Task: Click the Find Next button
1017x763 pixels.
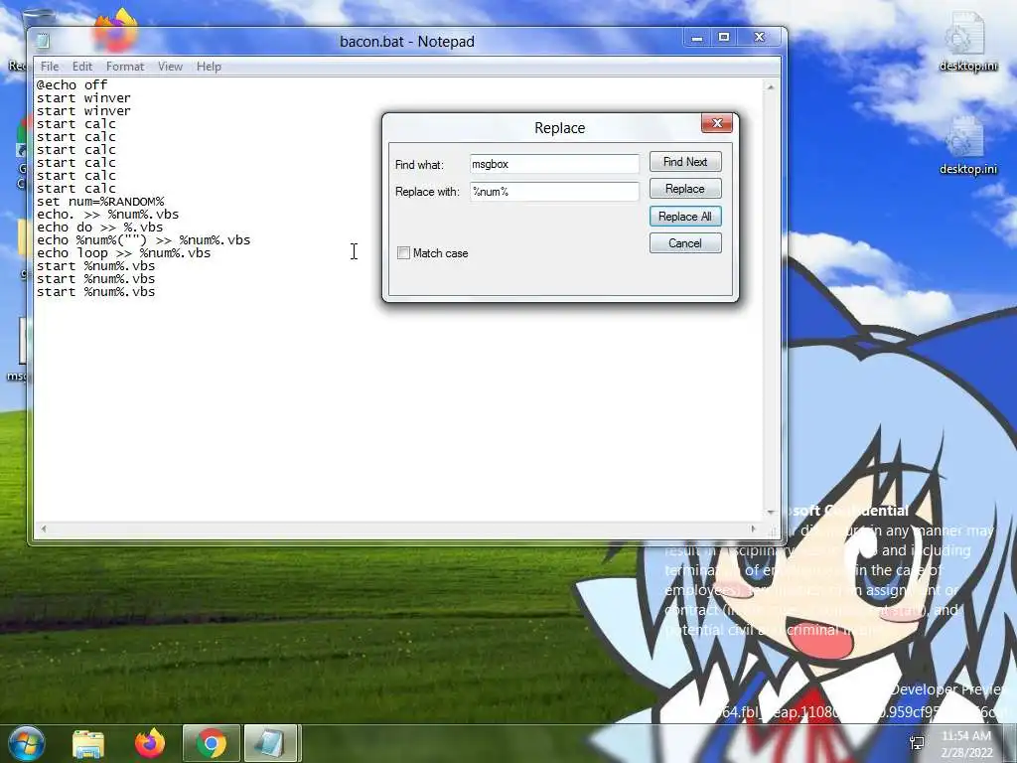Action: pyautogui.click(x=685, y=162)
